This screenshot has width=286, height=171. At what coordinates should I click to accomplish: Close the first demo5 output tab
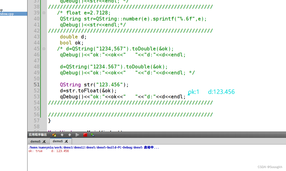click(44, 141)
